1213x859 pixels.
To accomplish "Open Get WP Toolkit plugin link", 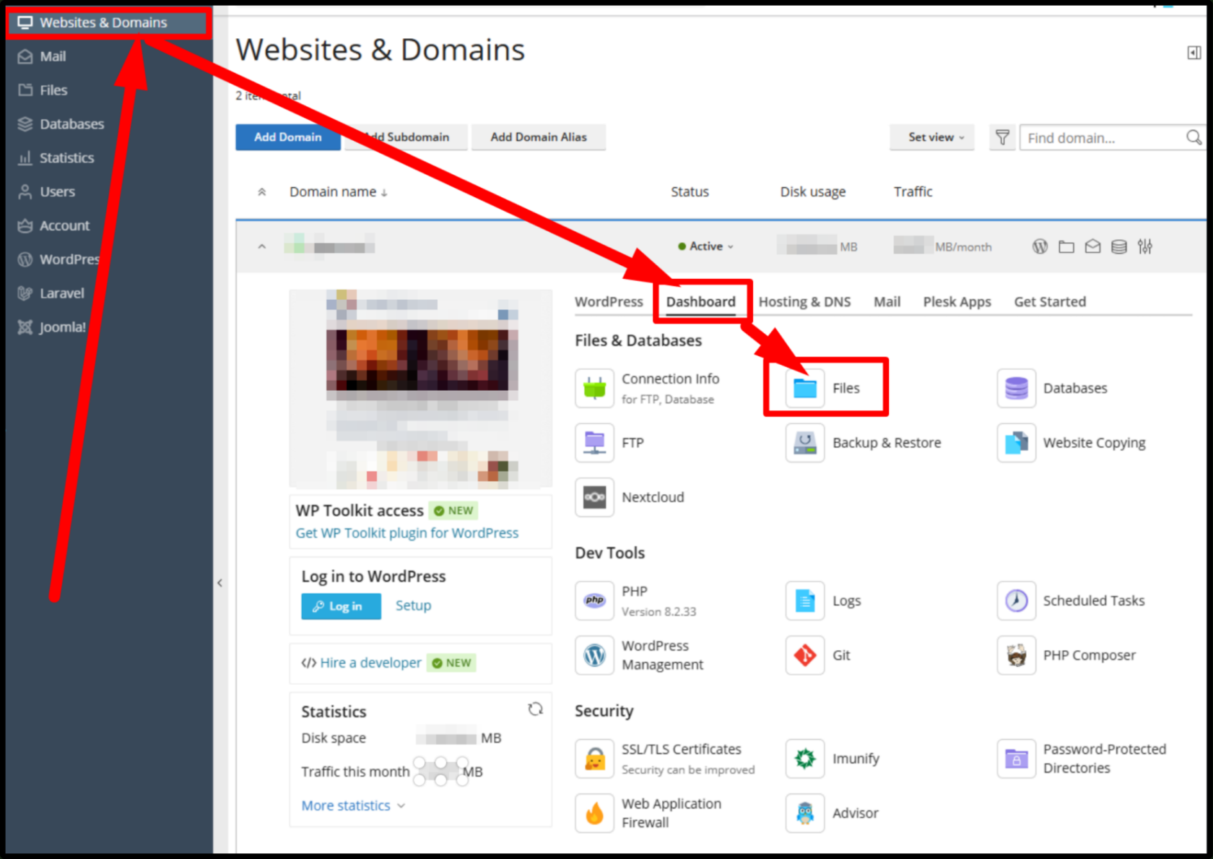I will pos(407,533).
